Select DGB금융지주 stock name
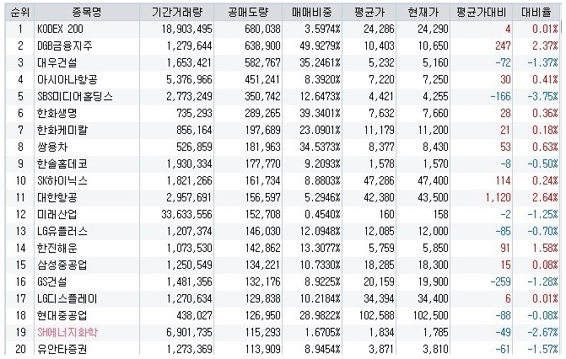Screen dimensions: 566x359 [x=65, y=46]
